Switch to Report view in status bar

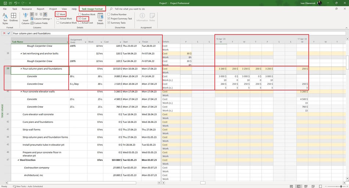tap(320, 186)
